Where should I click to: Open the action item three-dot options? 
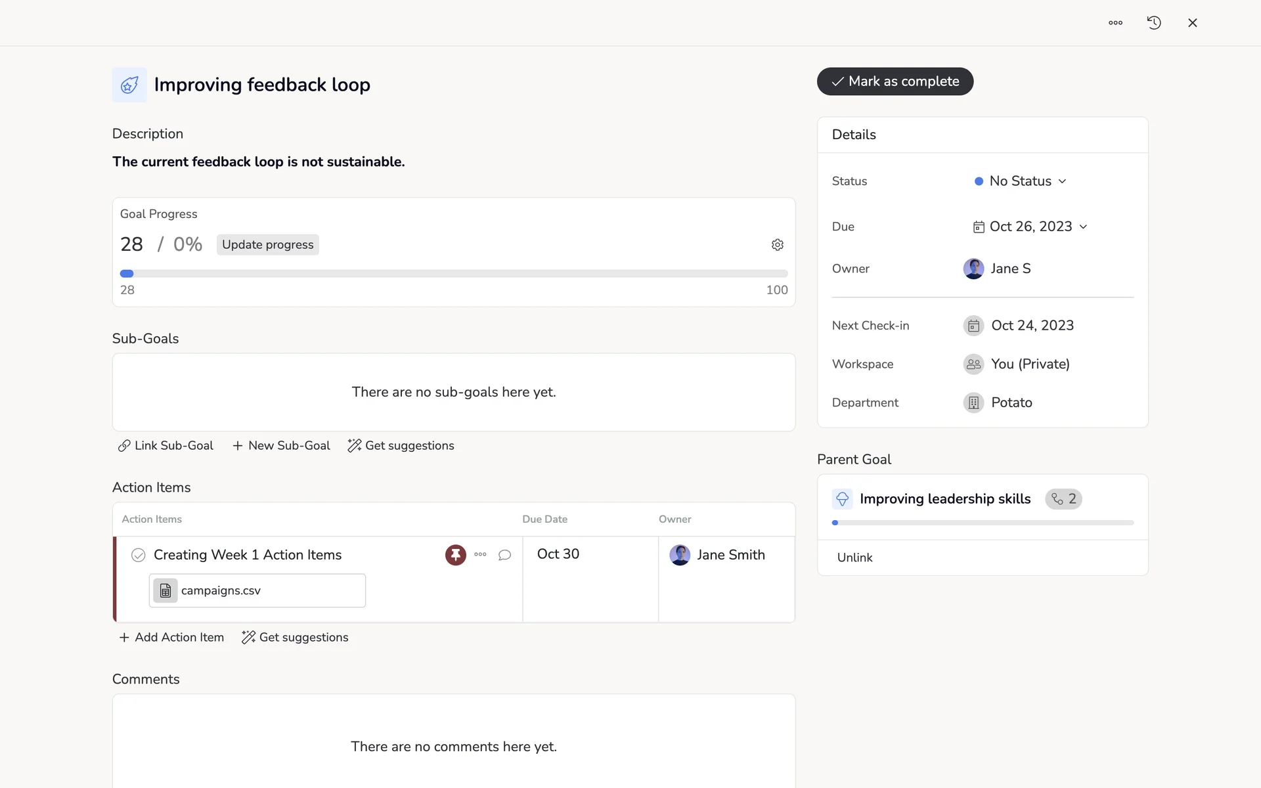coord(480,555)
